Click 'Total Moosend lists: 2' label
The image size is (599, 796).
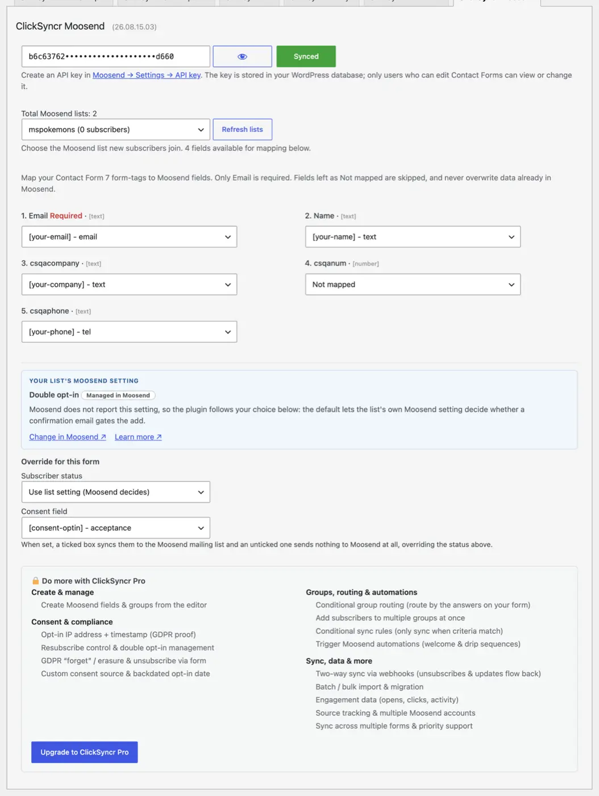(59, 114)
